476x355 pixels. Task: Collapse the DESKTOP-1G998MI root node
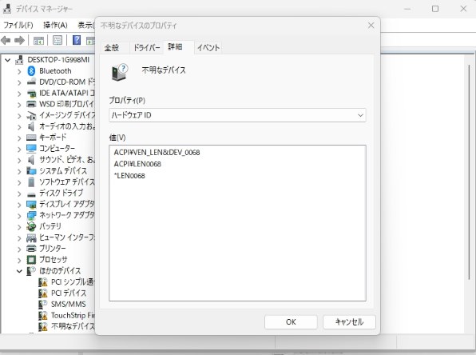tap(8, 60)
